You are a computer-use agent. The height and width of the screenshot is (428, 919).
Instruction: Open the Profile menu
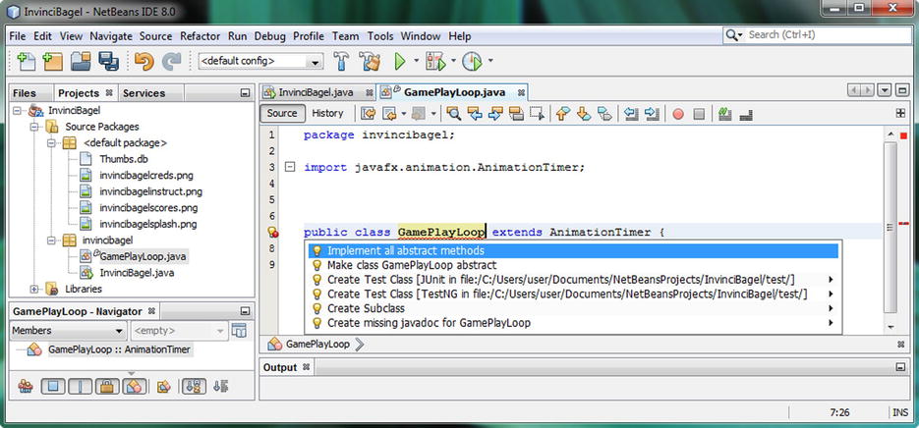click(309, 36)
